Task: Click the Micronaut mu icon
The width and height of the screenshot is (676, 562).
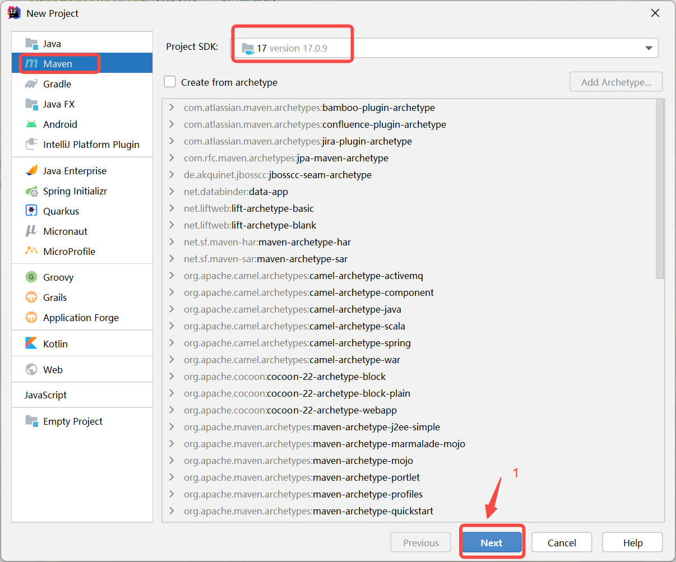Action: (x=31, y=231)
